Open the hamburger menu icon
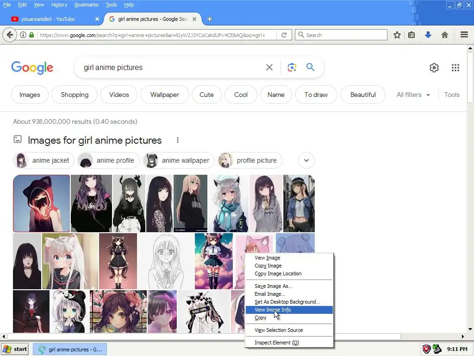 464,35
